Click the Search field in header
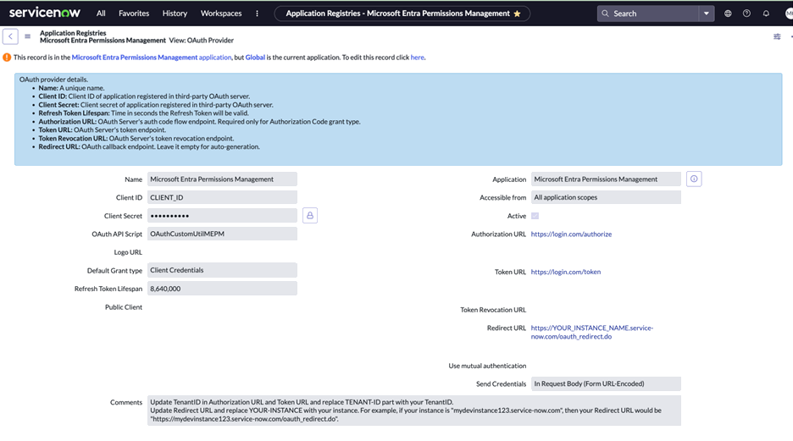The height and width of the screenshot is (441, 793). pos(648,14)
